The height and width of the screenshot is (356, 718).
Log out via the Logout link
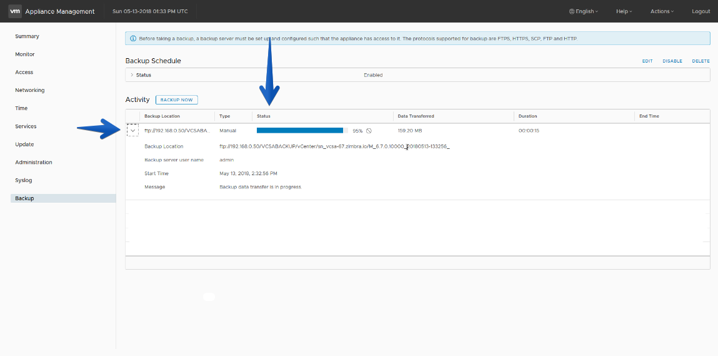[701, 11]
